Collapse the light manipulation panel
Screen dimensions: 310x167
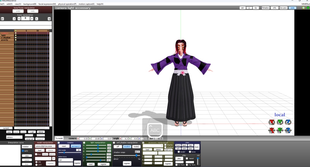(84, 143)
